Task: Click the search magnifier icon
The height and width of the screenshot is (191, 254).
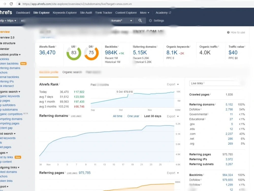Action: coord(140,20)
